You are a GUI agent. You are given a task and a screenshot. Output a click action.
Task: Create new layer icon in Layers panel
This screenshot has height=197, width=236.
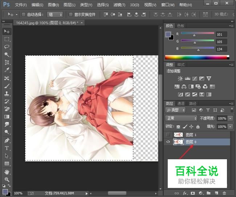[216, 193]
